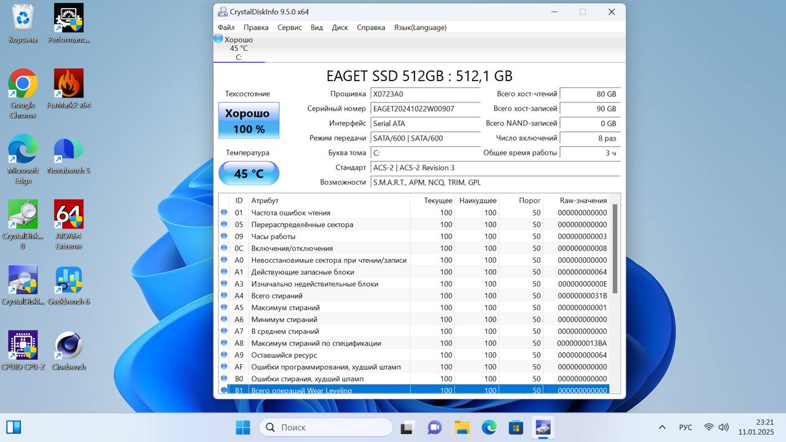
Task: Click the SMART table vertical scrollbar
Action: point(615,249)
